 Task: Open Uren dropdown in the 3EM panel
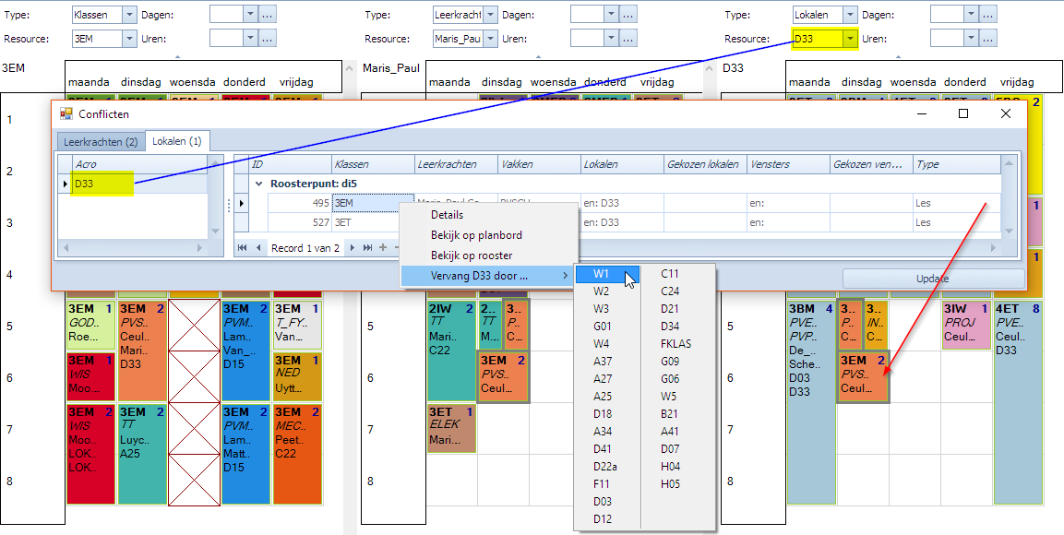[250, 39]
